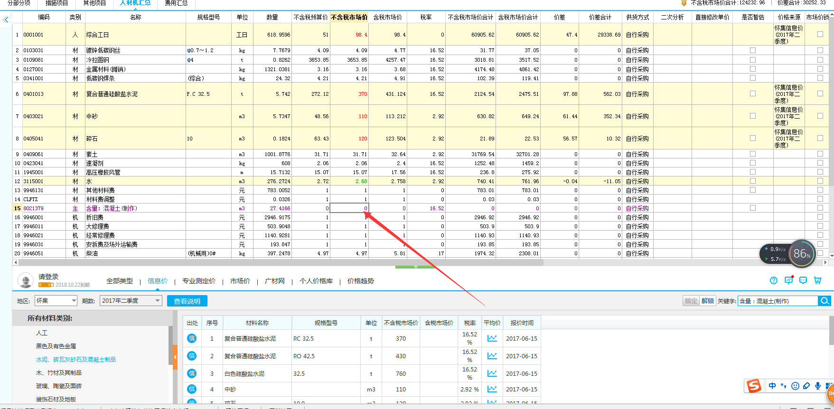Click the Sogou skin eraser icon
834x409 pixels.
pyautogui.click(x=806, y=386)
